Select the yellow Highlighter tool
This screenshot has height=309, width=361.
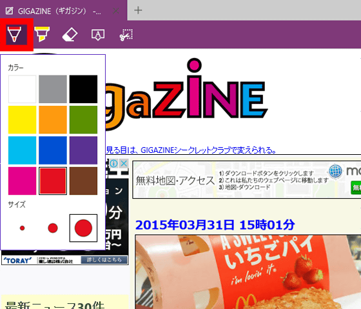pos(42,34)
